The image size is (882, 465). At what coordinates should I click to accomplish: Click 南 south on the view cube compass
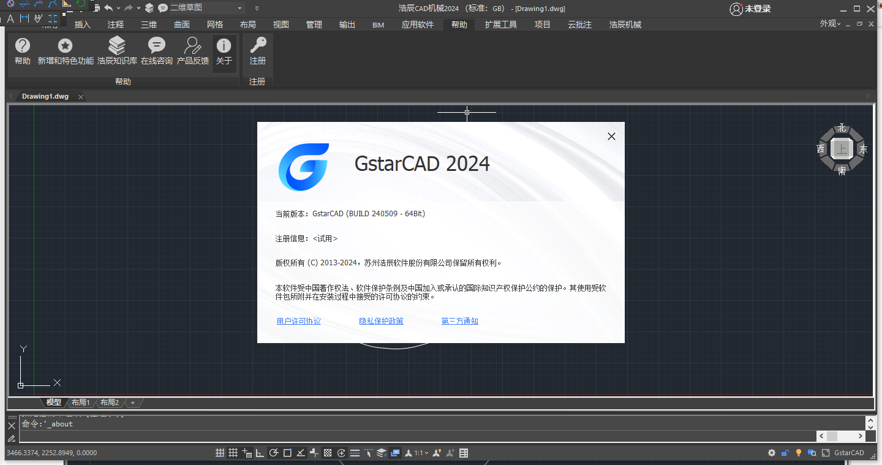pos(842,171)
